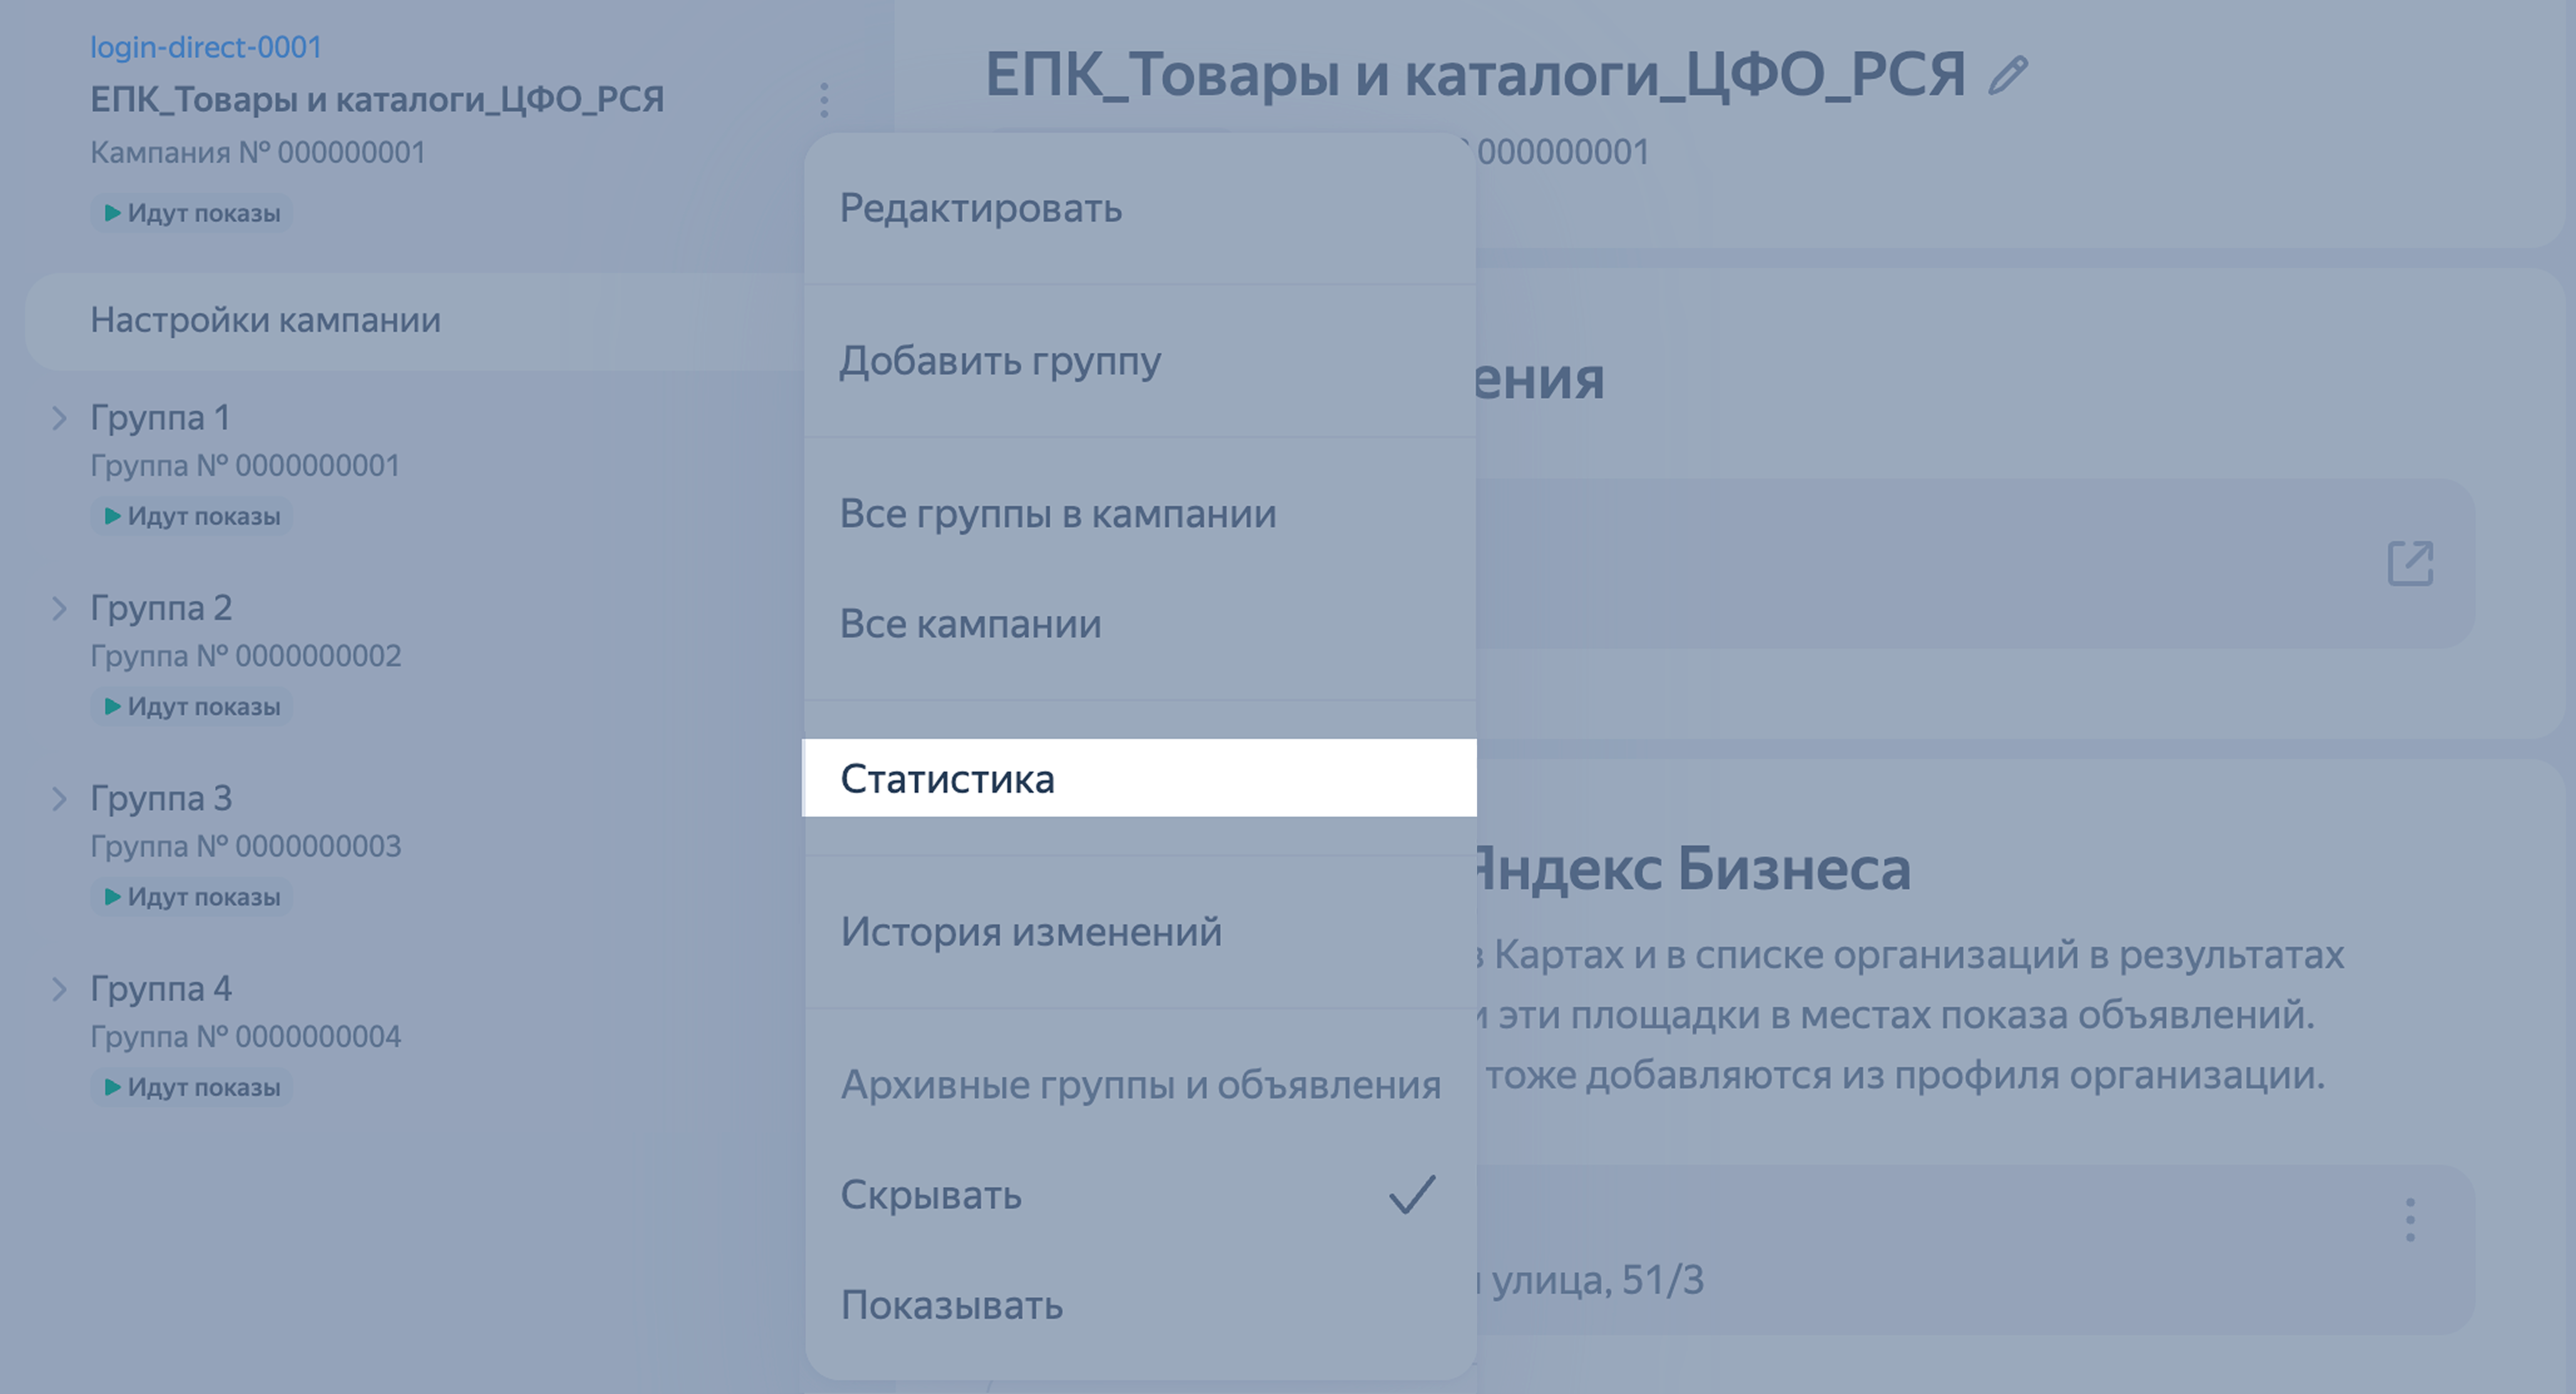This screenshot has height=1394, width=2576.
Task: Select Группа 4 in the sidebar
Action: coord(161,989)
